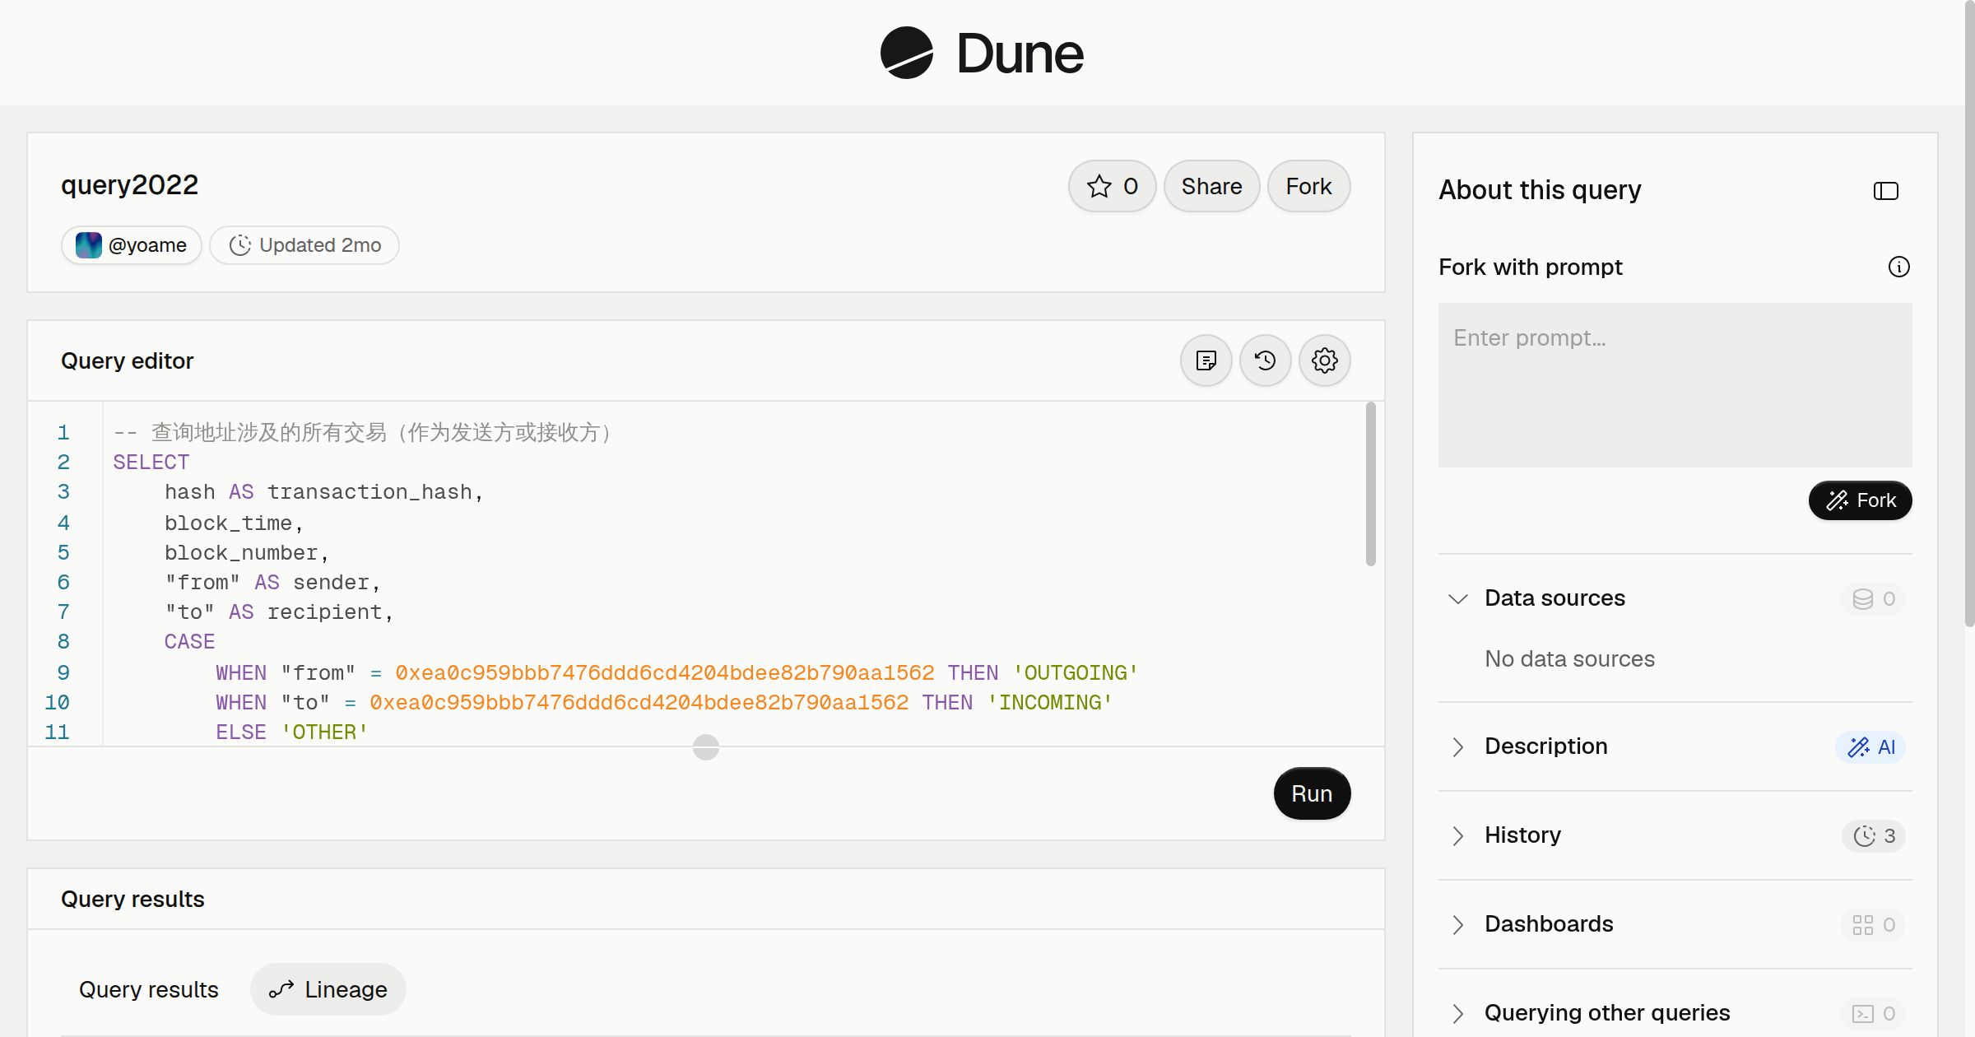The image size is (1975, 1037).
Task: Click the Fork with prompt info icon
Action: [x=1898, y=267]
